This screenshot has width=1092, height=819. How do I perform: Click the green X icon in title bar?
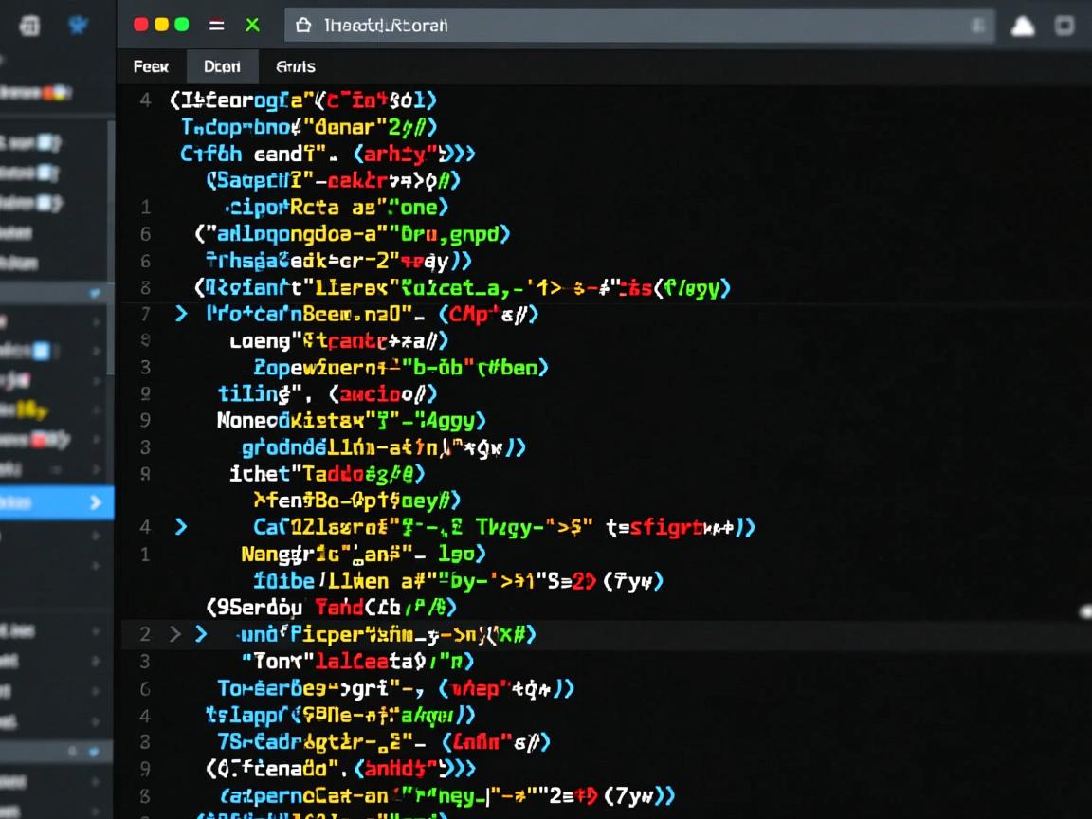click(x=252, y=26)
